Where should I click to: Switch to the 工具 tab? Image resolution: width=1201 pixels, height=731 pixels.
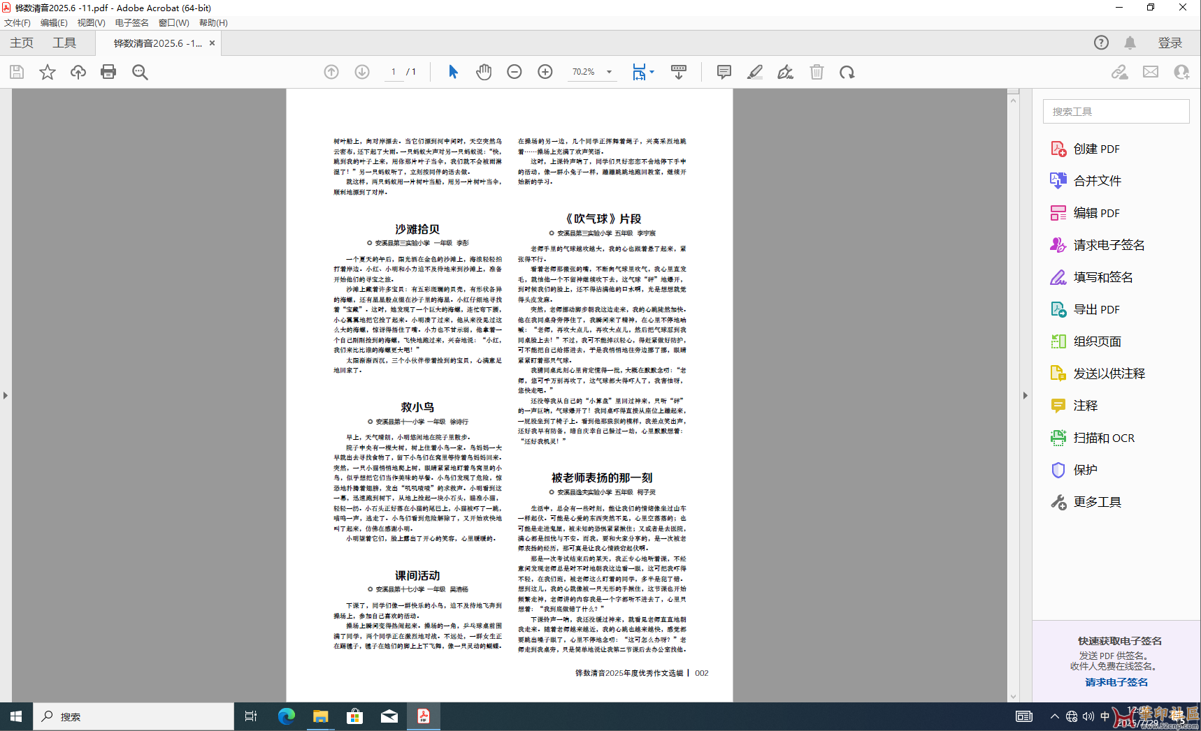[x=64, y=43]
